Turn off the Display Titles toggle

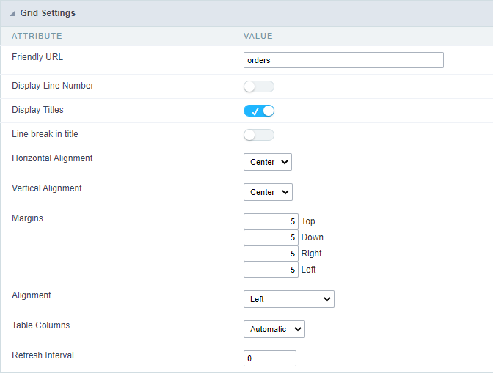coord(259,111)
